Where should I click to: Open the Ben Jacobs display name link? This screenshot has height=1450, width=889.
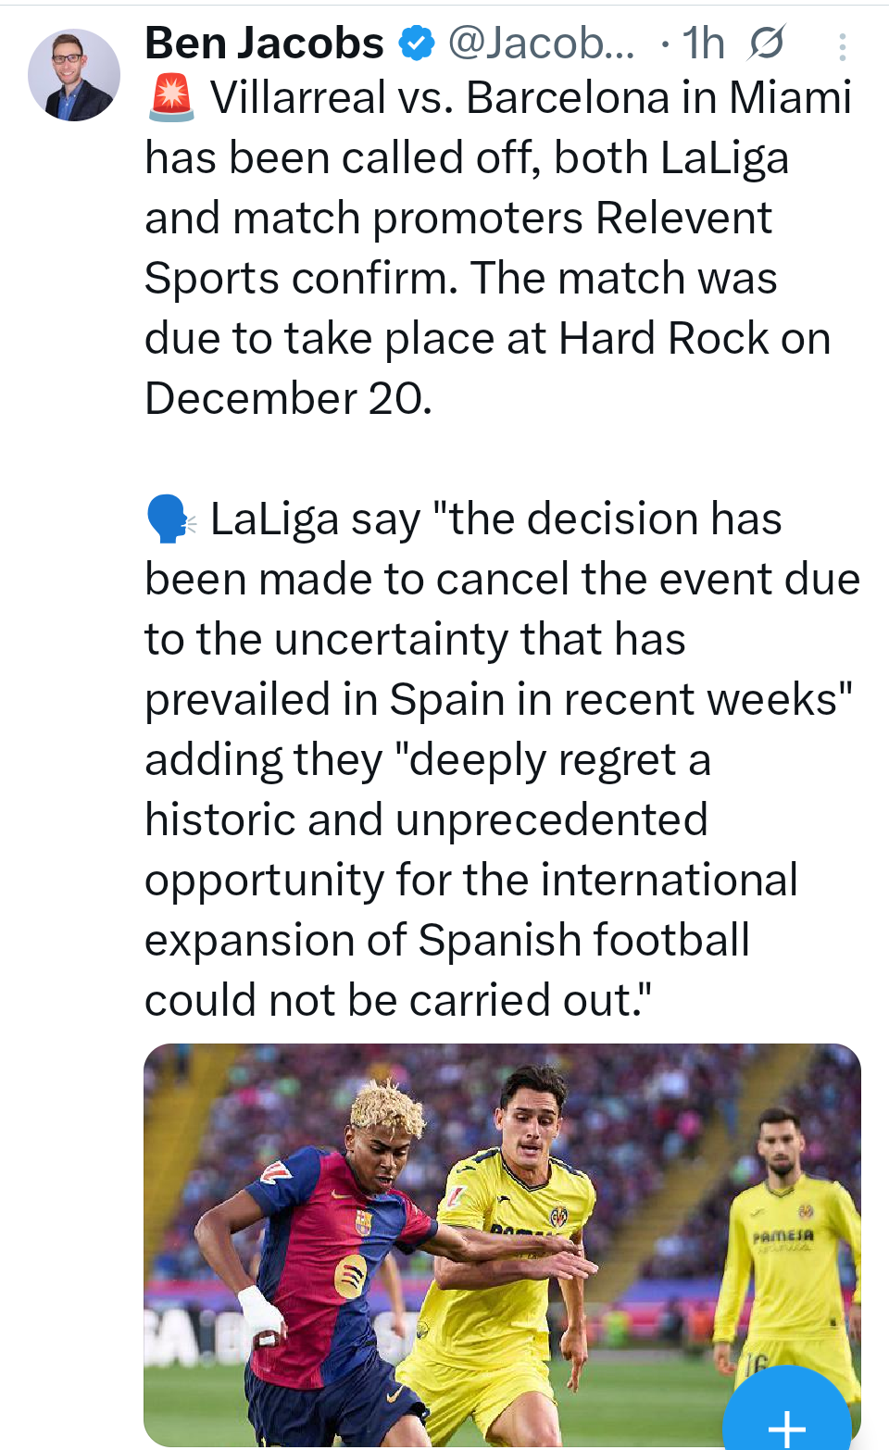265,43
